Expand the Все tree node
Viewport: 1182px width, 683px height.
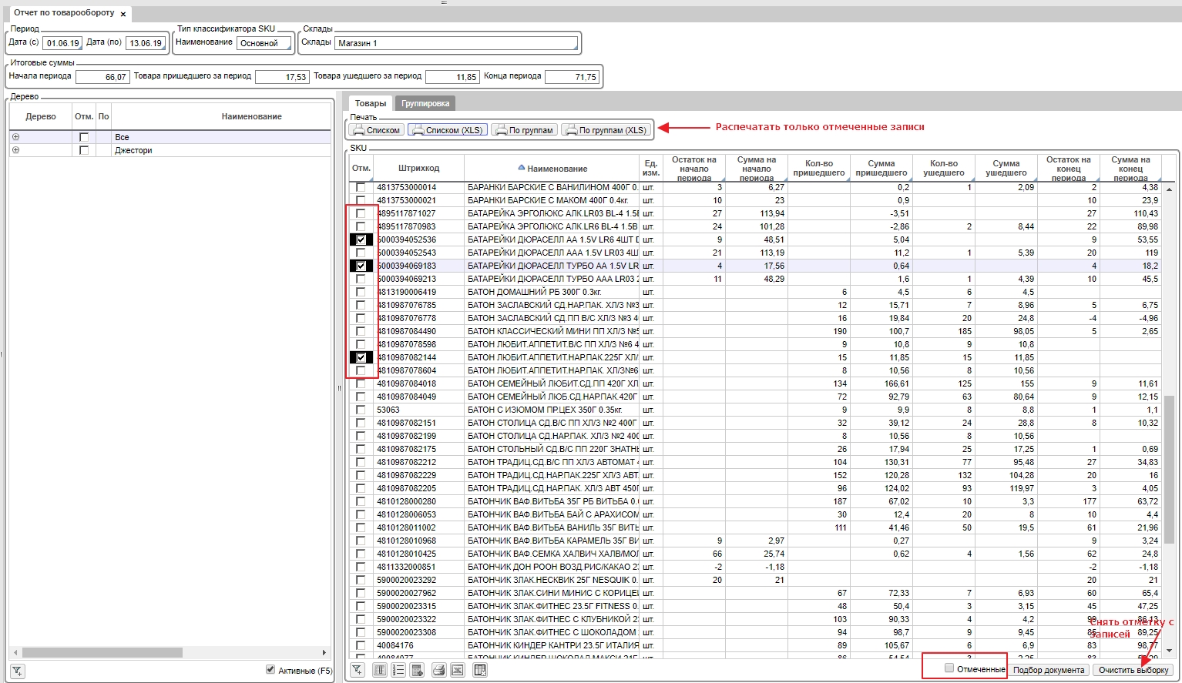pos(15,137)
